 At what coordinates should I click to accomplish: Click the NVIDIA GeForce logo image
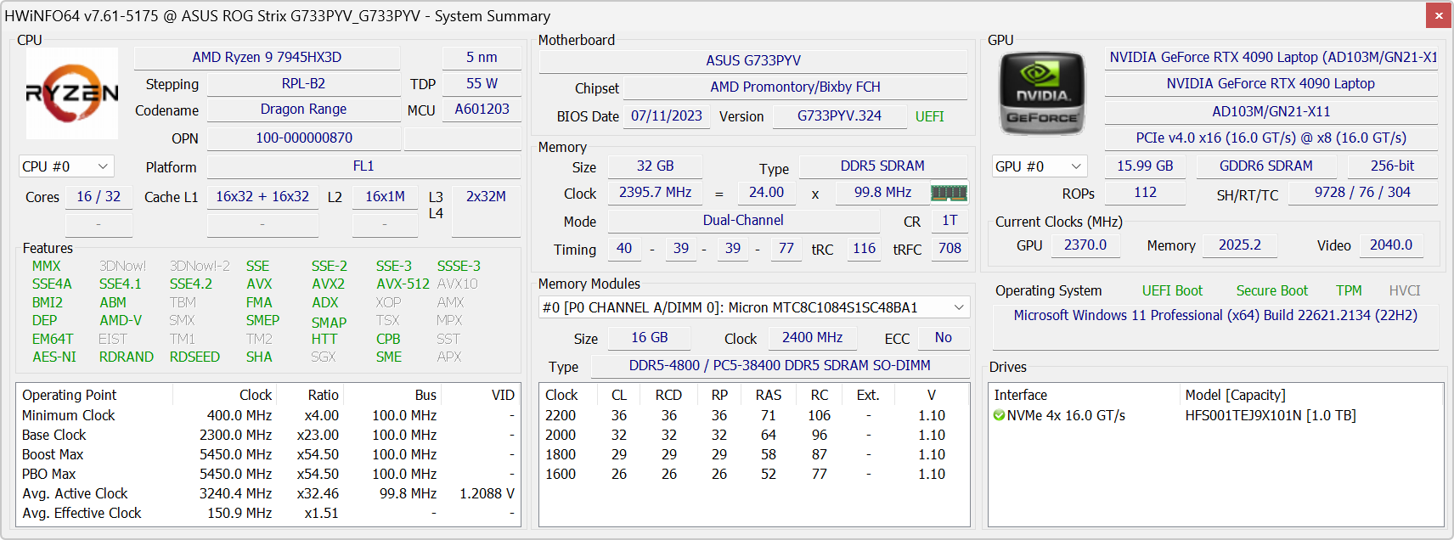tap(1042, 93)
